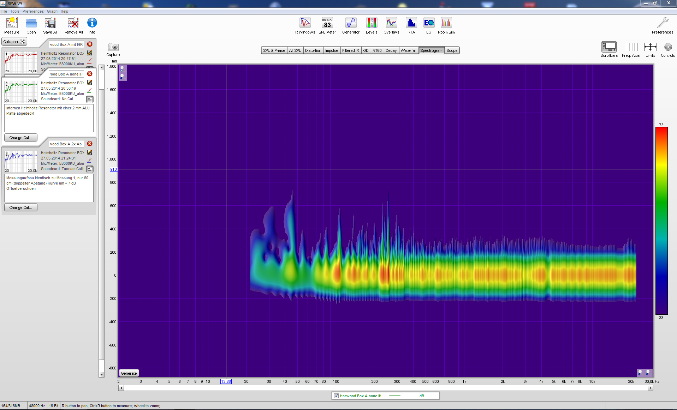The height and width of the screenshot is (410, 677).
Task: Remove measurement 1 'Box A mit IHR'
Action: (90, 44)
